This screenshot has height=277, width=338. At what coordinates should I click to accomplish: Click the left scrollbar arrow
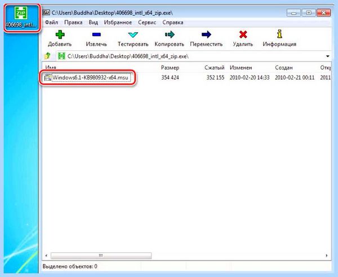pyautogui.click(x=46, y=256)
